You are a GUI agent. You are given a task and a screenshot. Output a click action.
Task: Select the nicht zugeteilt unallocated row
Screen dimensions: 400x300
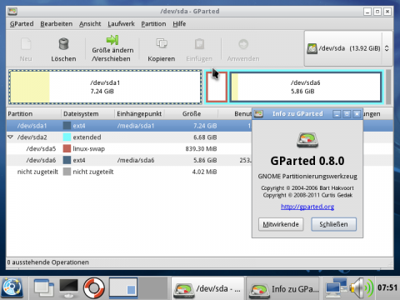pyautogui.click(x=129, y=172)
